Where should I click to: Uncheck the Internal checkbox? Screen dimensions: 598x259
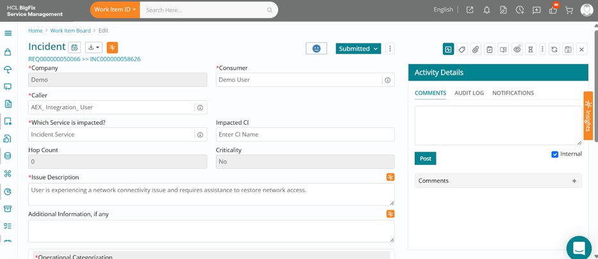pos(555,154)
